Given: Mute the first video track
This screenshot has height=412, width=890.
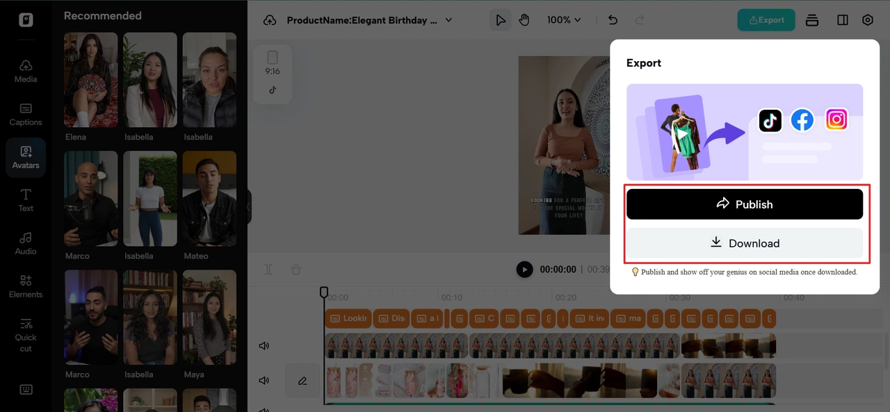Looking at the screenshot, I should [264, 345].
